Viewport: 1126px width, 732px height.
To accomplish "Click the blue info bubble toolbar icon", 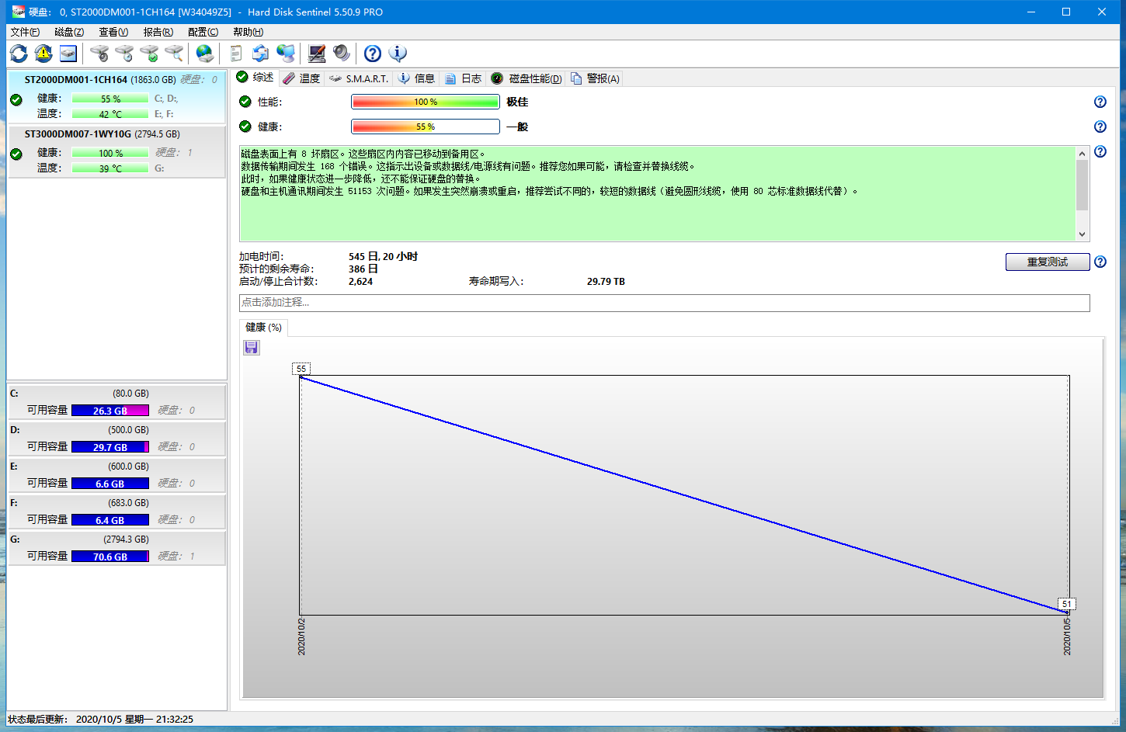I will point(398,54).
